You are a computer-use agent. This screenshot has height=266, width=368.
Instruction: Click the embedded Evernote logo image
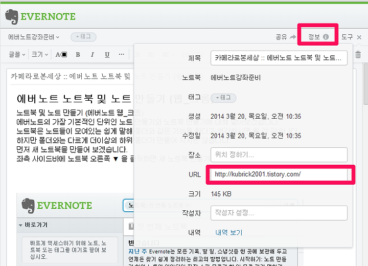pyautogui.click(x=57, y=206)
